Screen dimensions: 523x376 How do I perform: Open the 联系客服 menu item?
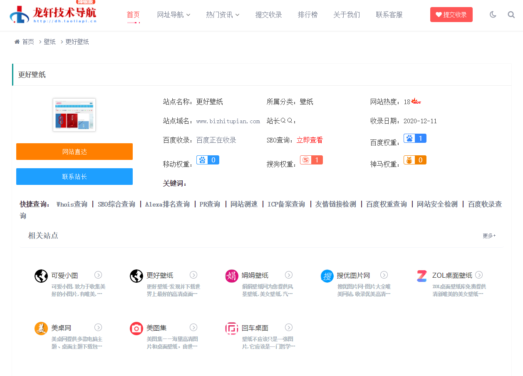389,15
